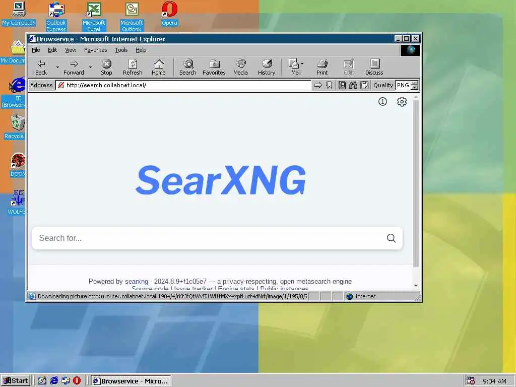516x387 pixels.
Task: Open the History pane
Action: tap(267, 67)
